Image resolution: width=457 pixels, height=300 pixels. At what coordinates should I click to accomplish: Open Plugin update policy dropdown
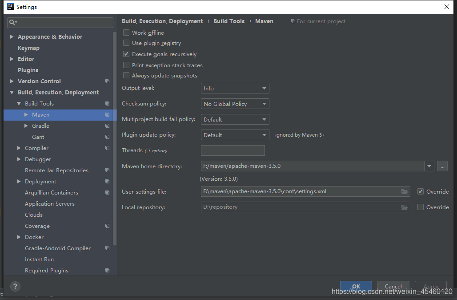235,135
